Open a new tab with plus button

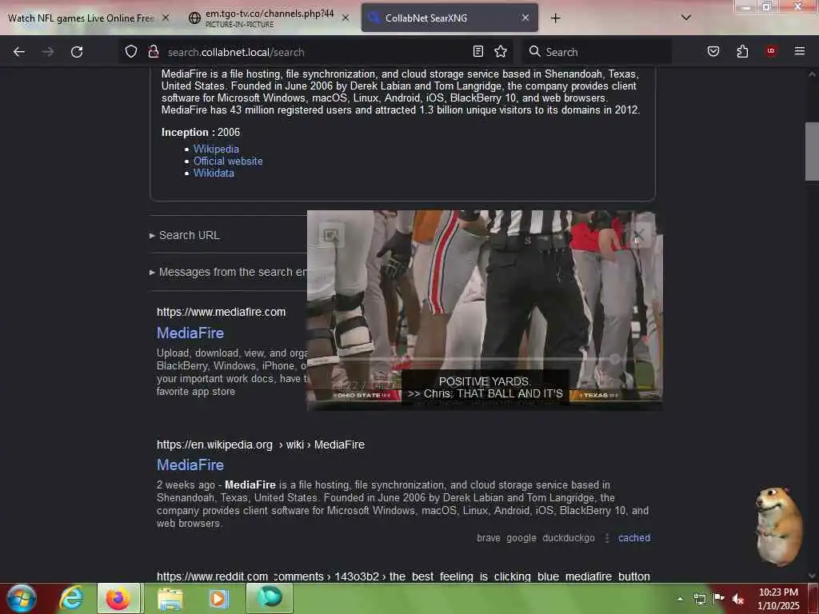(x=555, y=18)
